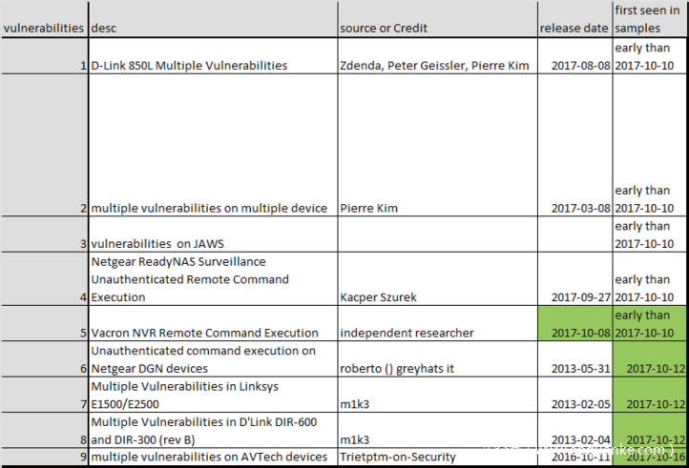Click 'D-Link 850L Multiple Vulnerabilities' cell
Viewport: 689px width, 468px height.
(213, 56)
